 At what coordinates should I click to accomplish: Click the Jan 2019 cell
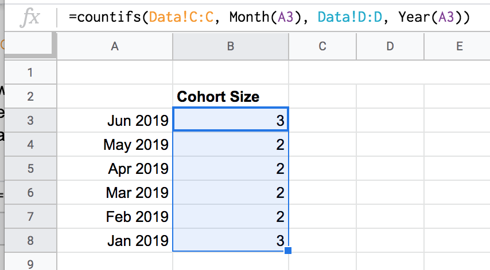115,241
